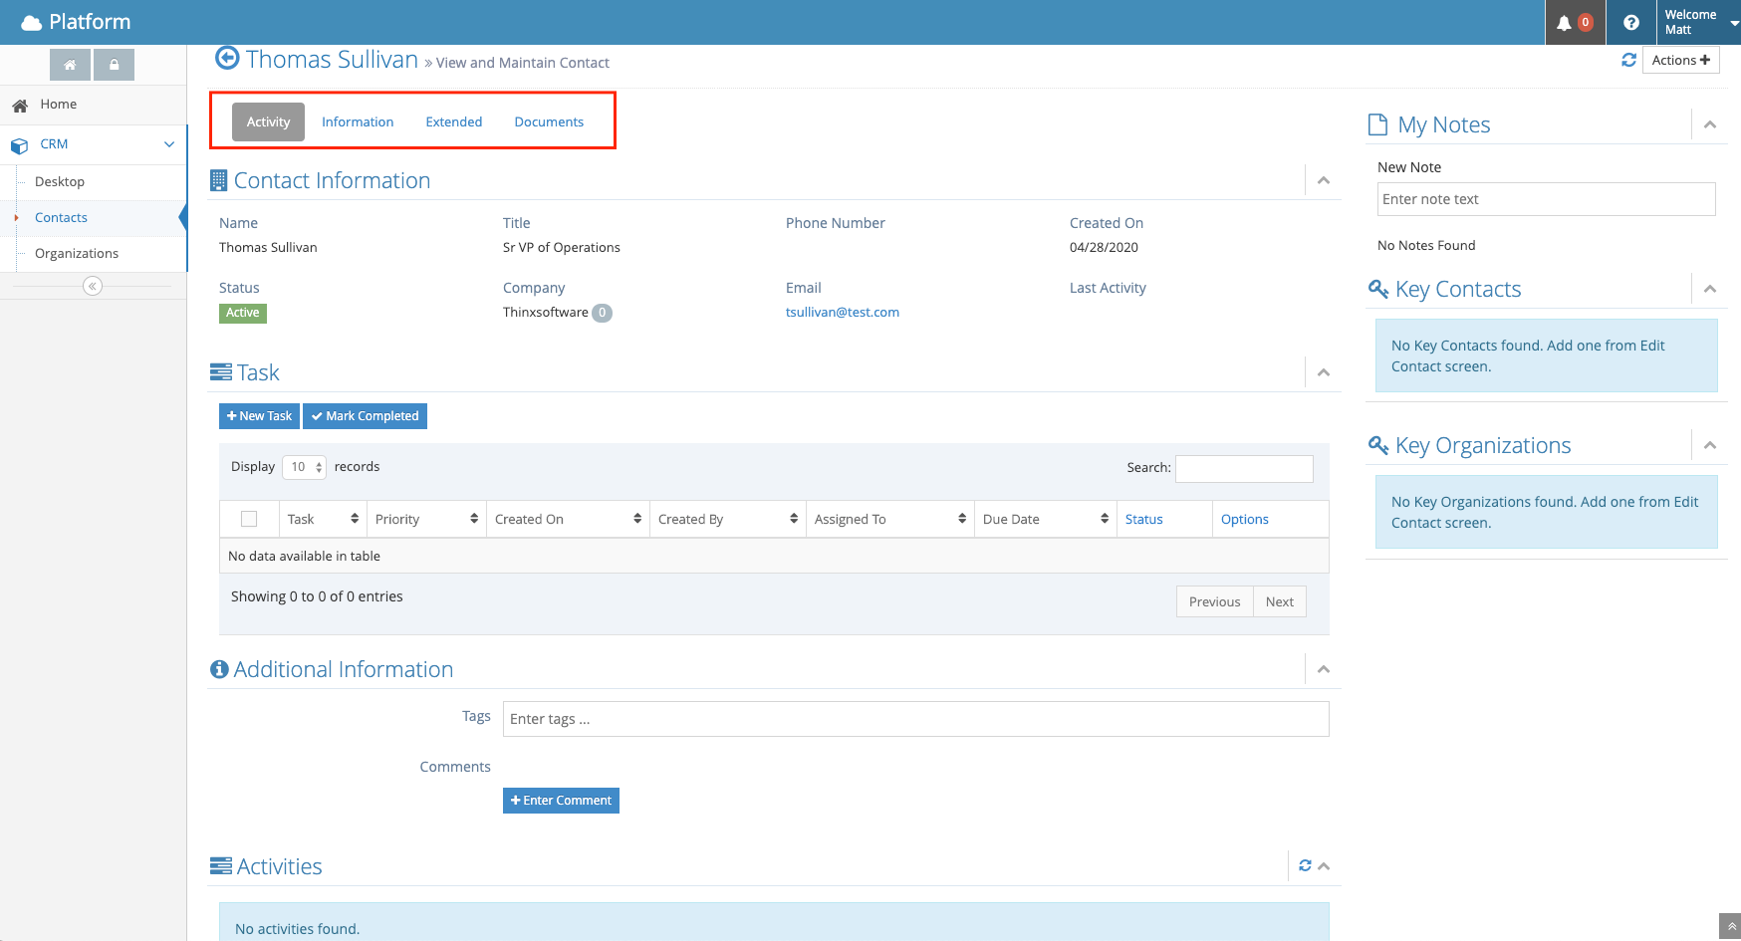
Task: Toggle the select-all checkbox in Task table
Action: tap(249, 519)
